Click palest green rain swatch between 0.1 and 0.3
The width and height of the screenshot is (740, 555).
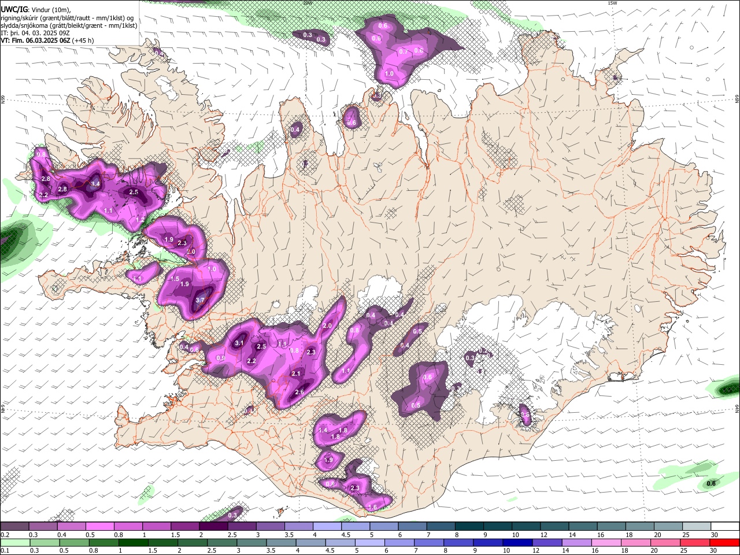(x=14, y=542)
